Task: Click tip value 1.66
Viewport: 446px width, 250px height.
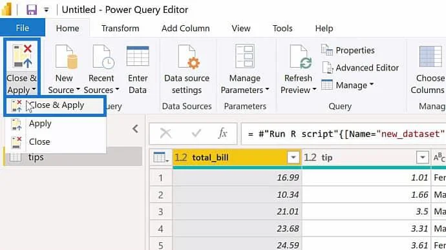Action: click(366, 195)
